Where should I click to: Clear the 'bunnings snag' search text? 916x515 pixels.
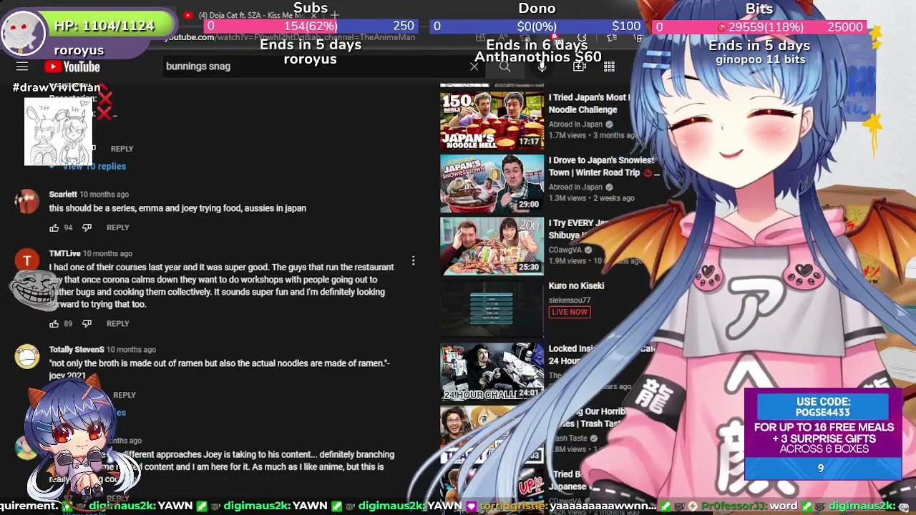click(474, 66)
